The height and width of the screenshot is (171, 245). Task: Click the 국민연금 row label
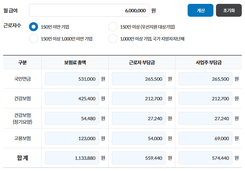click(x=23, y=79)
